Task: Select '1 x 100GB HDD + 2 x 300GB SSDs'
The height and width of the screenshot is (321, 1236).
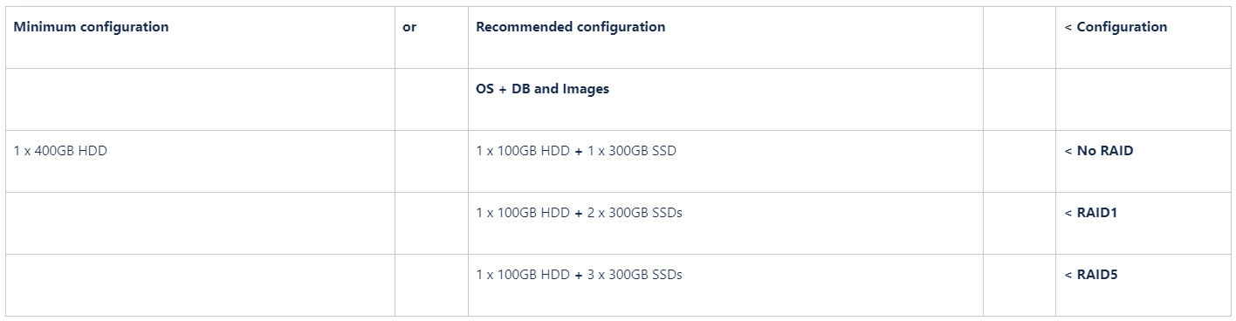Action: tap(725, 223)
